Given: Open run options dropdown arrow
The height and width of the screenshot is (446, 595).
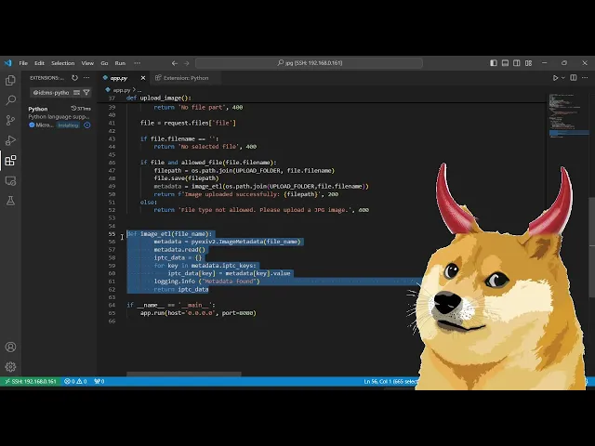Looking at the screenshot, I should click(563, 78).
